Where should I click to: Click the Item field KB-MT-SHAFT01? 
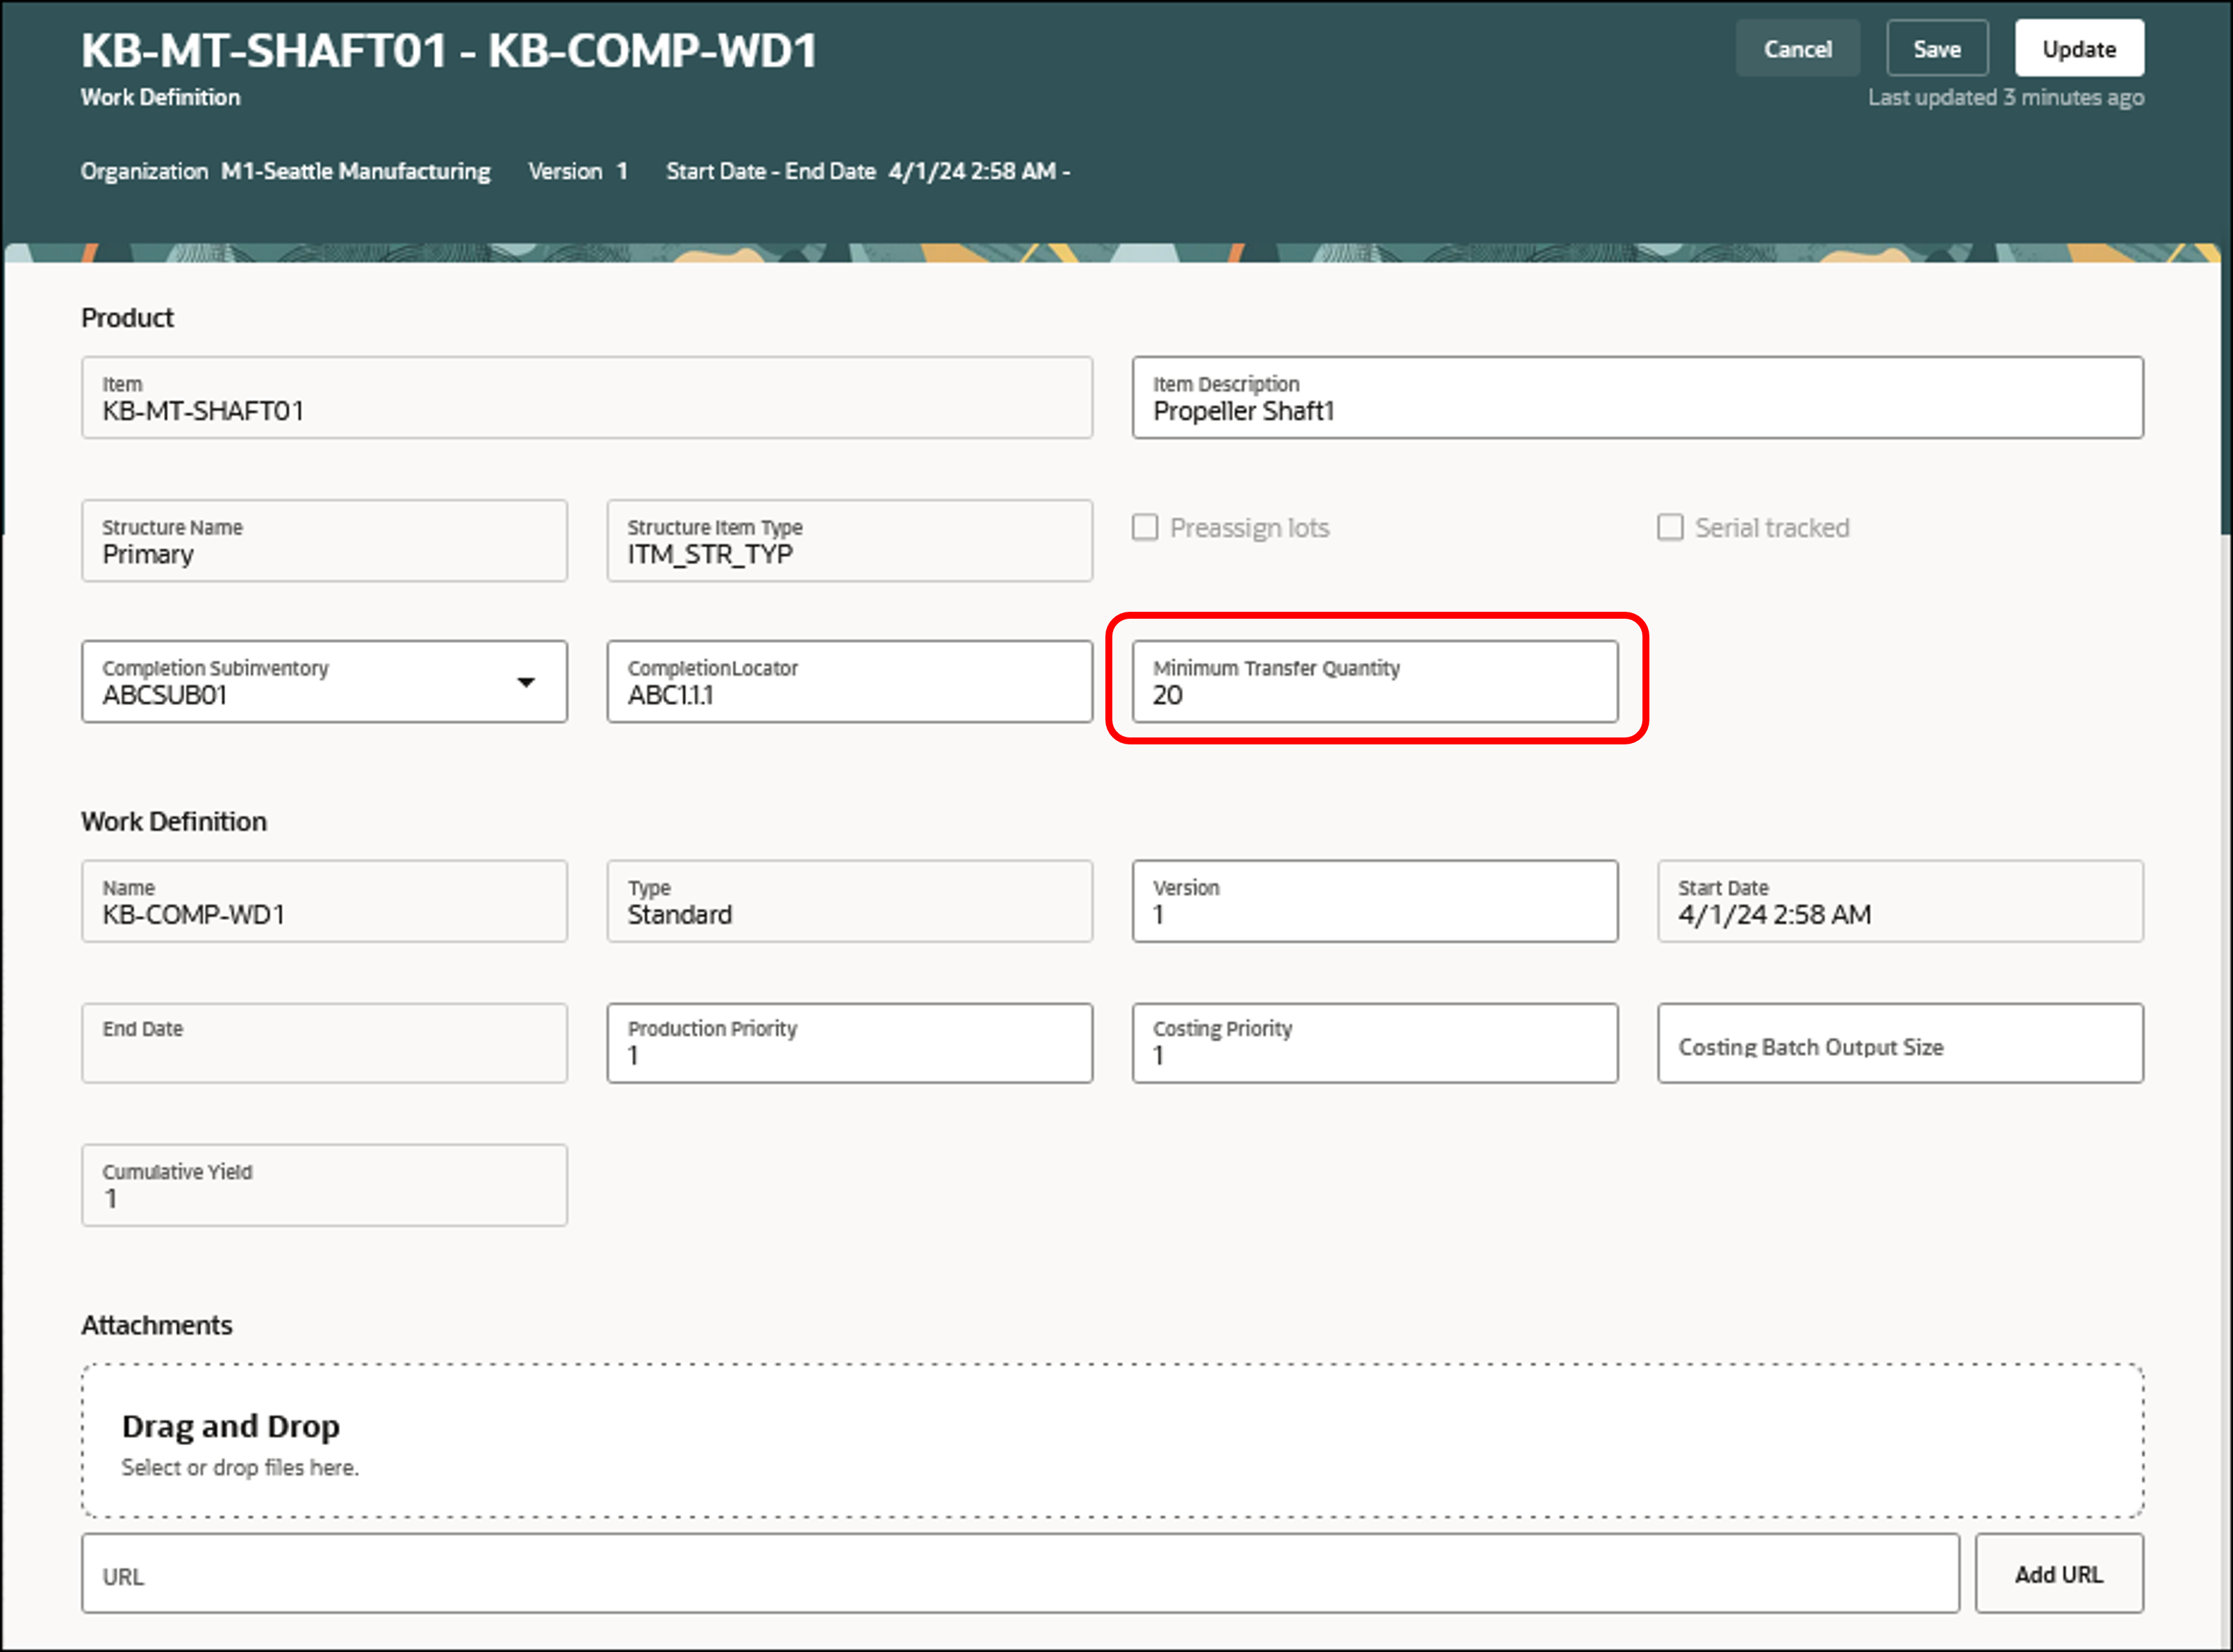point(586,398)
